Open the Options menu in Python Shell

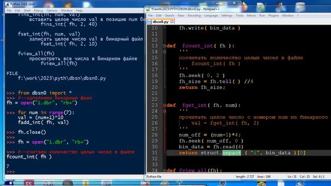[52, 10]
